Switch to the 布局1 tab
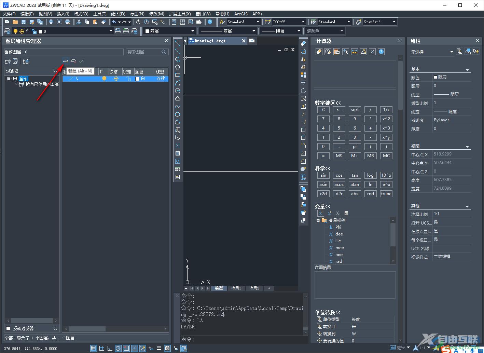The image size is (484, 353). click(236, 288)
